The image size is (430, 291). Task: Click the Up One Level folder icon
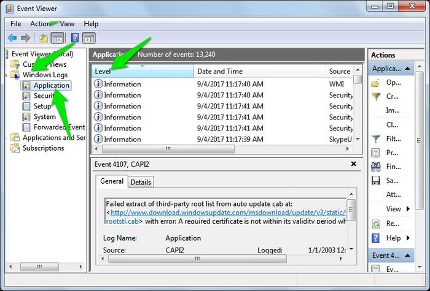(44, 38)
